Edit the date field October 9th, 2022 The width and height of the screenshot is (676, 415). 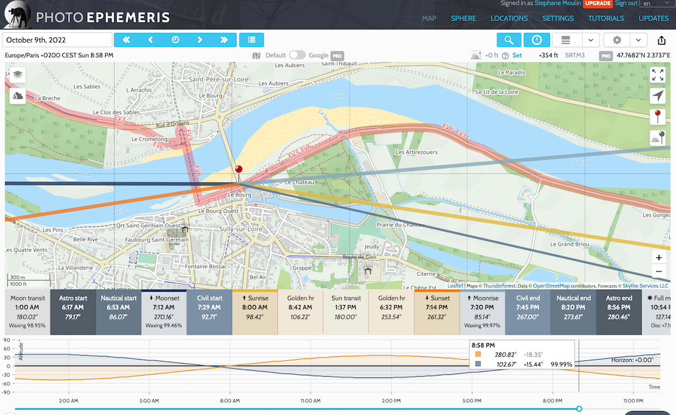click(57, 40)
